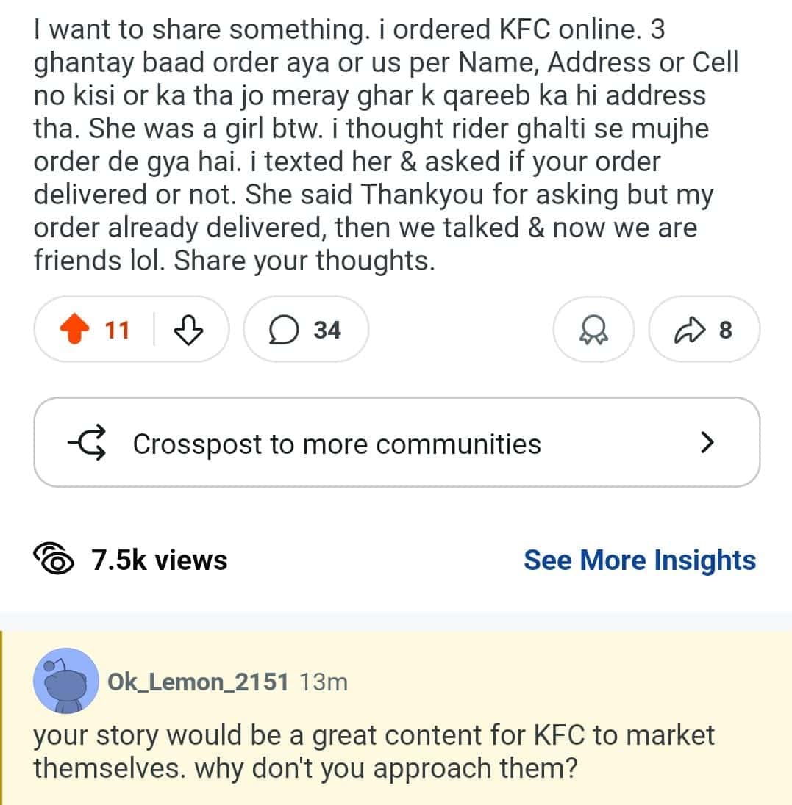Tap the comment about KFC marketing
792x805 pixels.
[374, 751]
